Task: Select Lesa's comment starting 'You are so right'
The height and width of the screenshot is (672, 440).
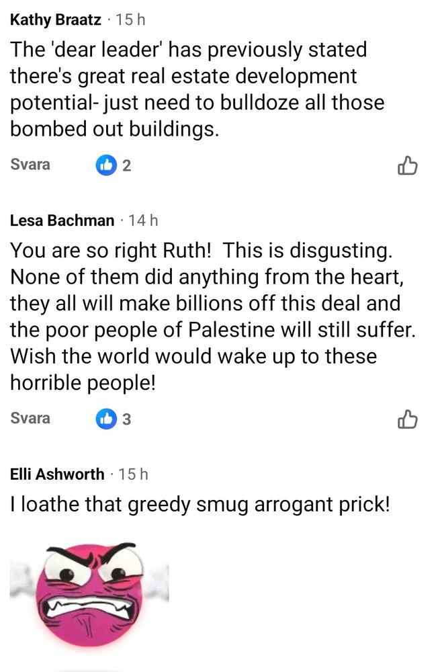Action: click(213, 317)
